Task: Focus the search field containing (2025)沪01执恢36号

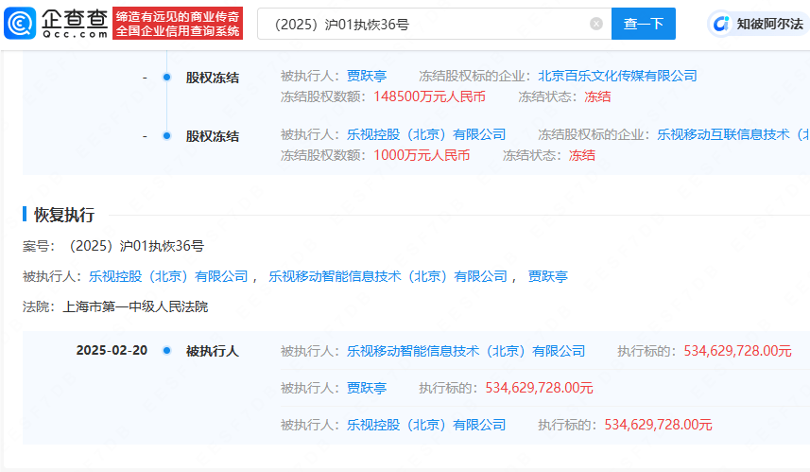Action: [x=425, y=24]
